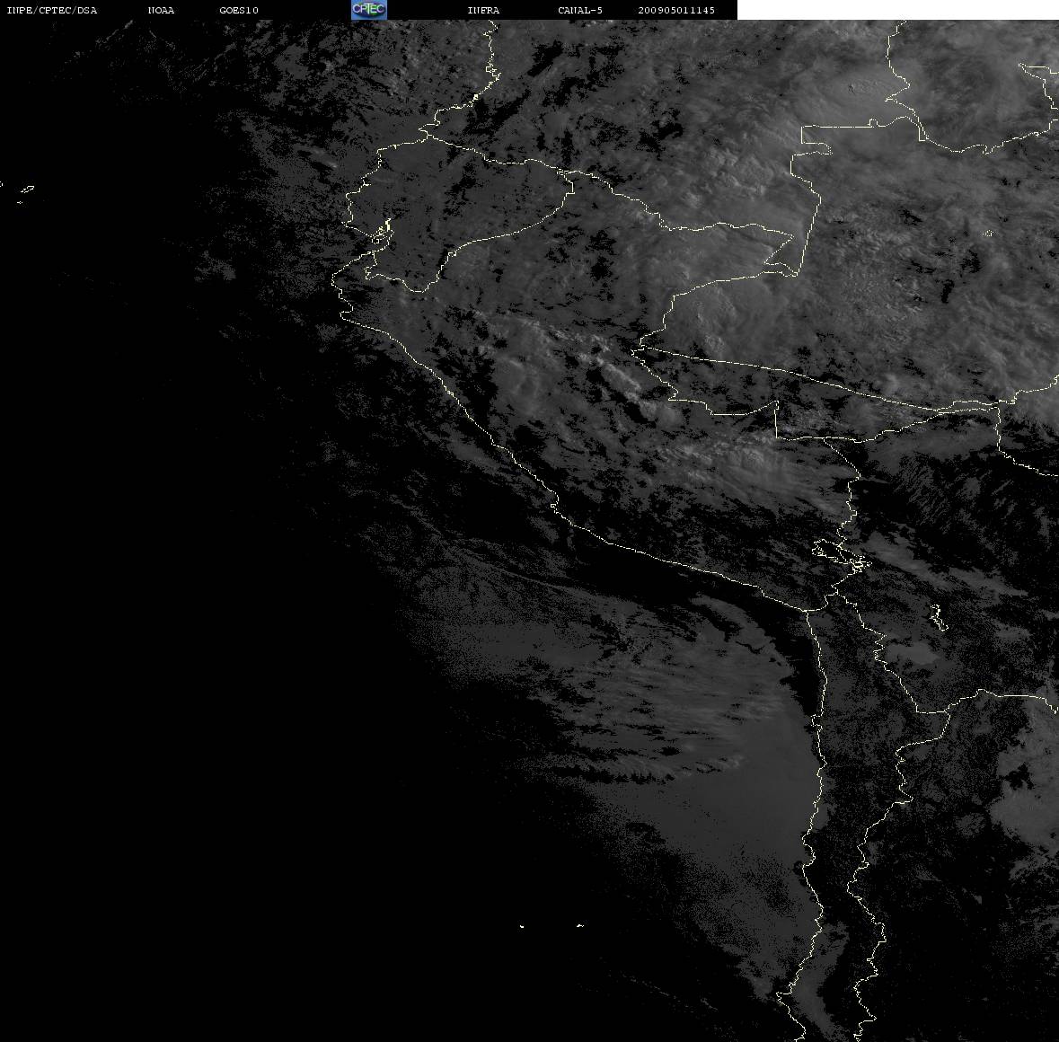Click the INFRA label in the header
1059x1042 pixels.
[x=483, y=10]
